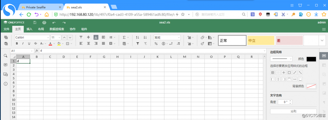Screen dimensions: 328x120
Task: Sort ascending A to Z
Action: (138, 37)
